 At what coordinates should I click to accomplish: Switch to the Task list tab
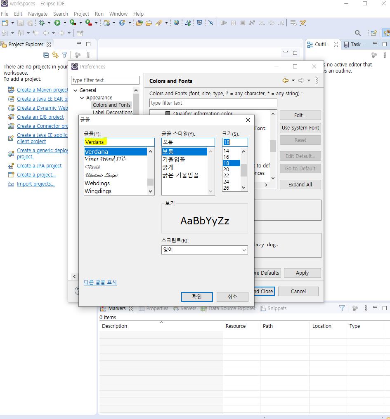click(354, 45)
